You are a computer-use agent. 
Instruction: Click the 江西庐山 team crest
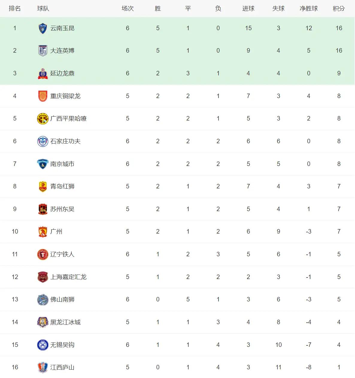43,368
